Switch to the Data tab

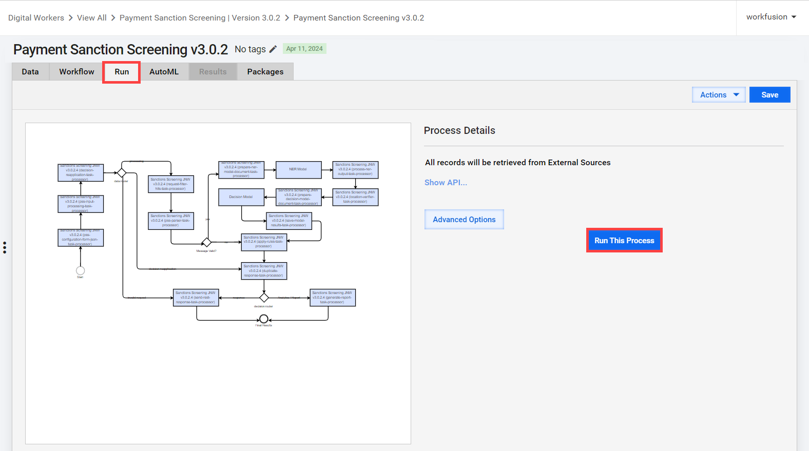(30, 72)
